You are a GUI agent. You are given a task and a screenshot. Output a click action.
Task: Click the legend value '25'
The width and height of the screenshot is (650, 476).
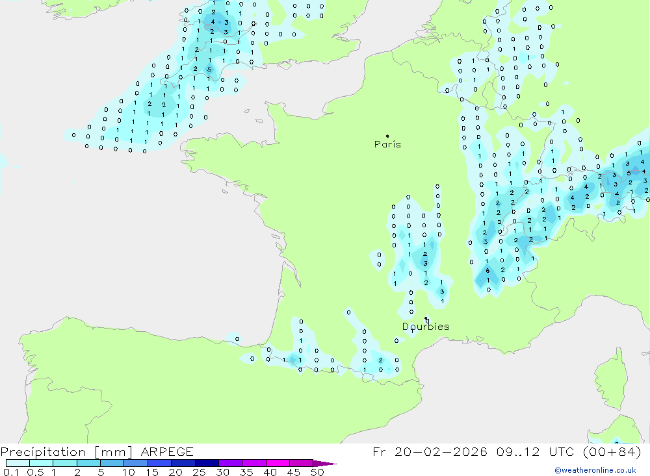tap(200, 472)
